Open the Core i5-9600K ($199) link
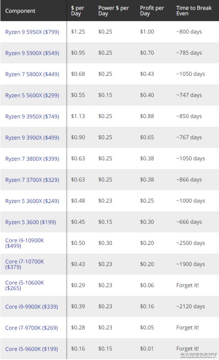This screenshot has width=219, height=360. tap(31, 349)
